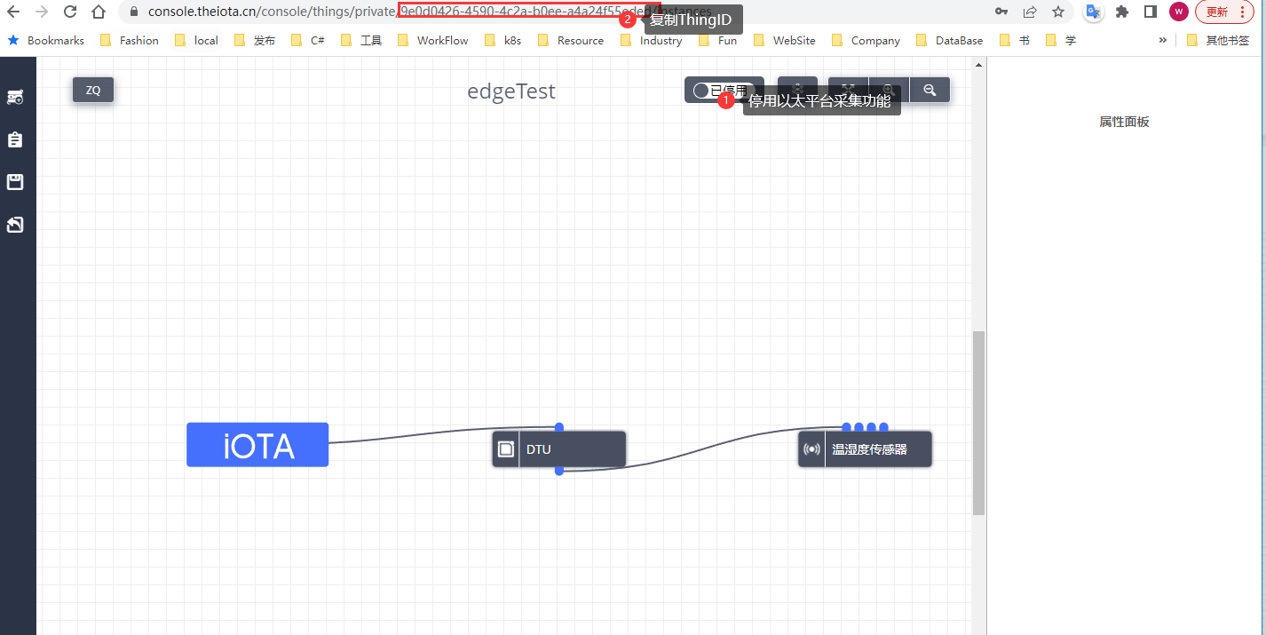Viewport: 1266px width, 635px height.
Task: Click the canvas vertical scrollbar thumb
Action: pyautogui.click(x=978, y=423)
